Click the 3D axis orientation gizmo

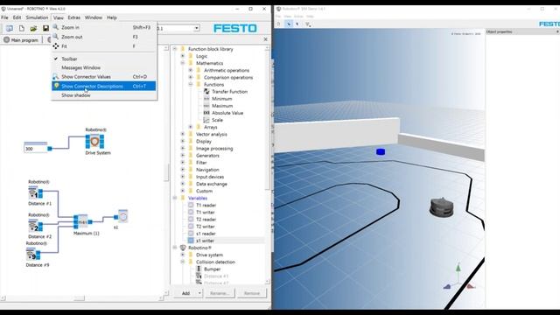458,277
